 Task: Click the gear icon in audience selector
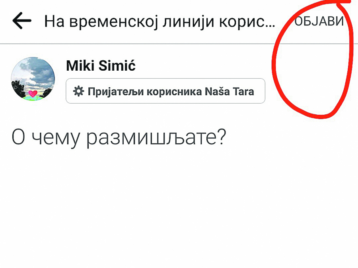pos(79,91)
